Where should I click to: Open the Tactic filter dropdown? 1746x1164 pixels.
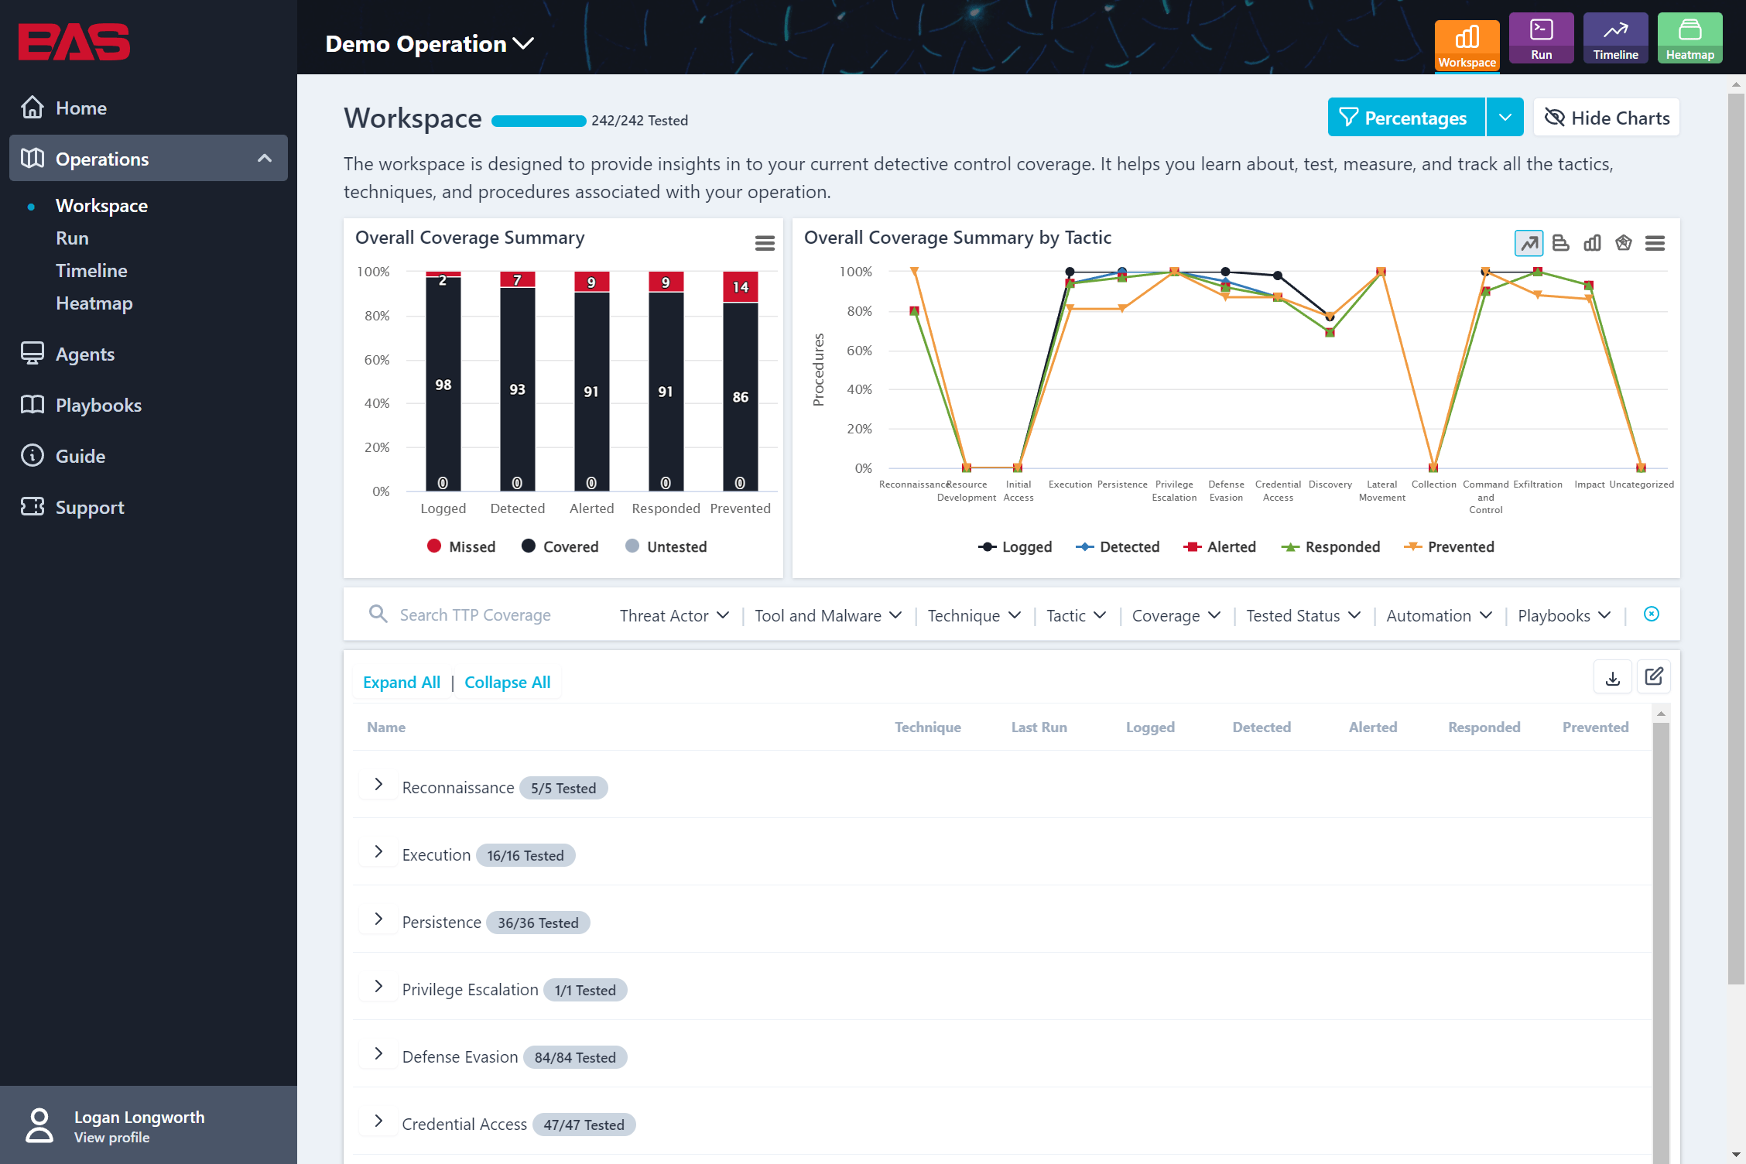point(1076,615)
